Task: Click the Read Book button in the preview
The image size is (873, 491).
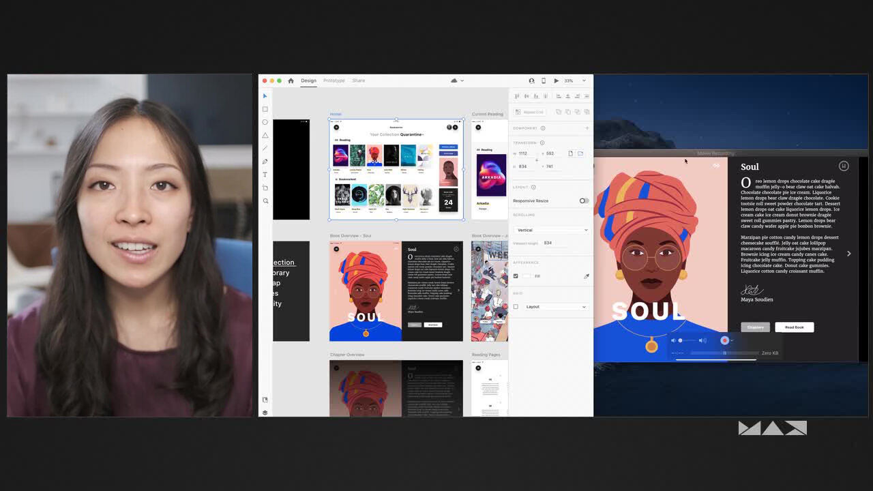Action: 794,327
